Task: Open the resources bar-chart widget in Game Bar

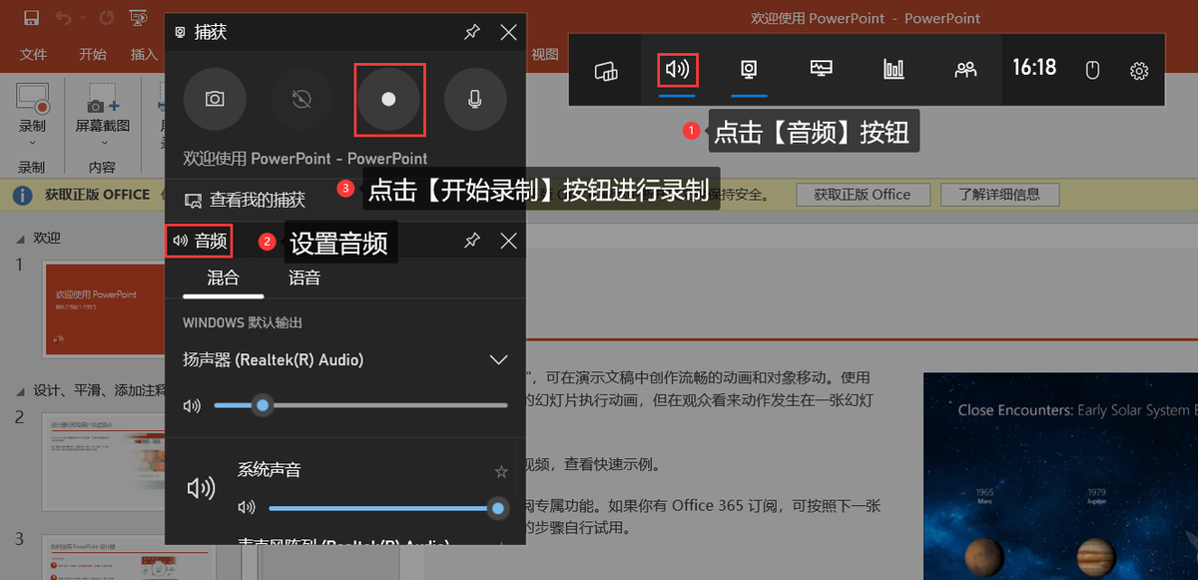Action: (894, 70)
